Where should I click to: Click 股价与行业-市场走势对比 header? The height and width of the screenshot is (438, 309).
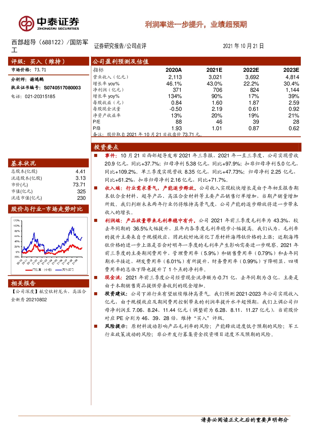coord(48,209)
